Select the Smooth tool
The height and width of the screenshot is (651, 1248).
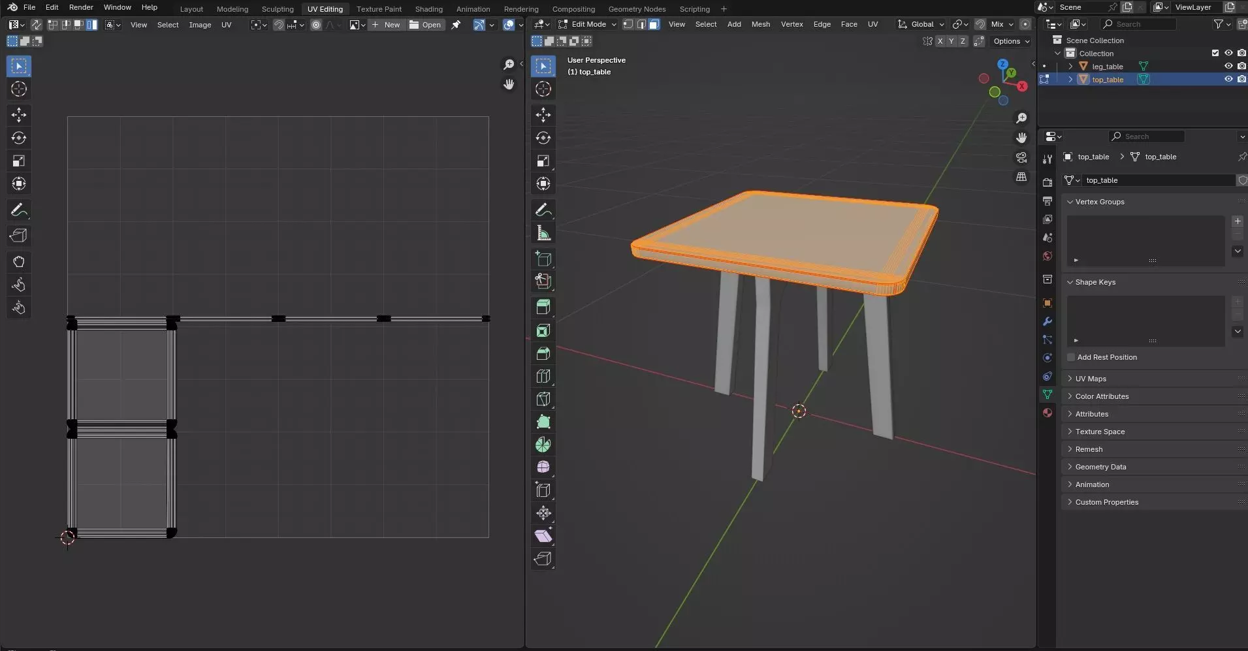coord(543,468)
